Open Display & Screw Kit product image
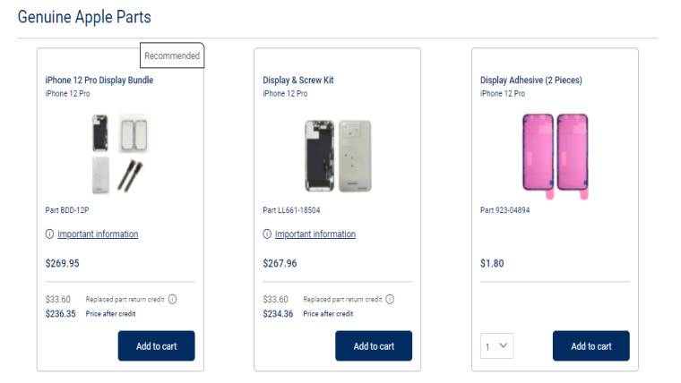 coord(337,156)
